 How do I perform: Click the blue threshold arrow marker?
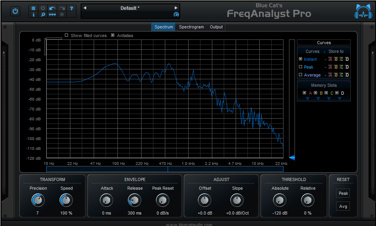[292, 157]
